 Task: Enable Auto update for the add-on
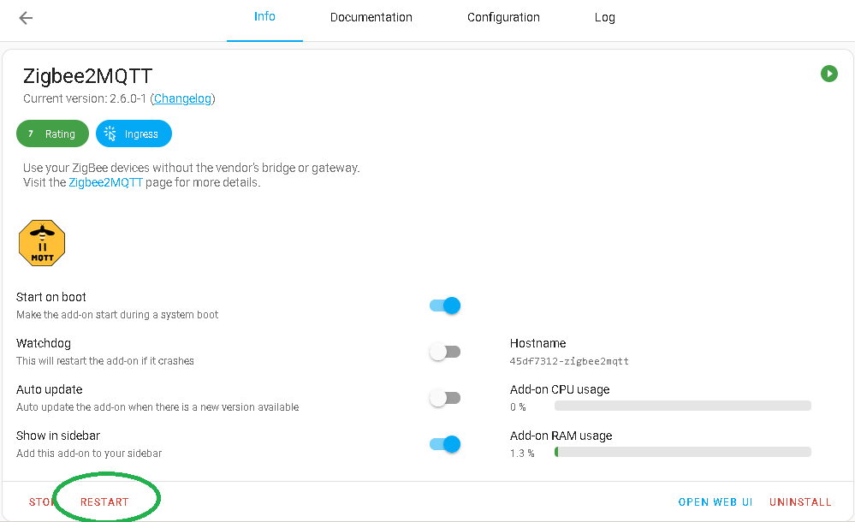pos(444,397)
